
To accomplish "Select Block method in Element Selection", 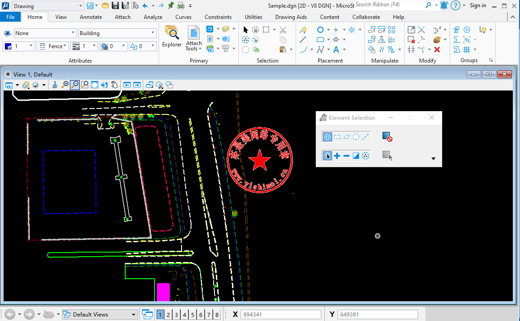I will click(337, 137).
